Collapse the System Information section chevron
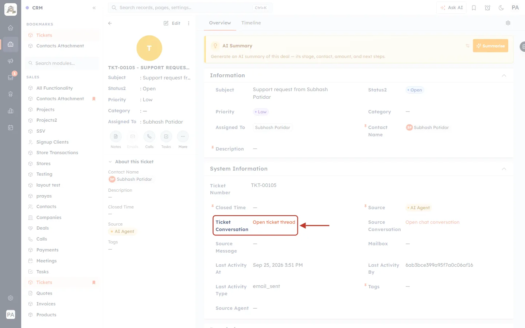525x328 pixels. 504,169
